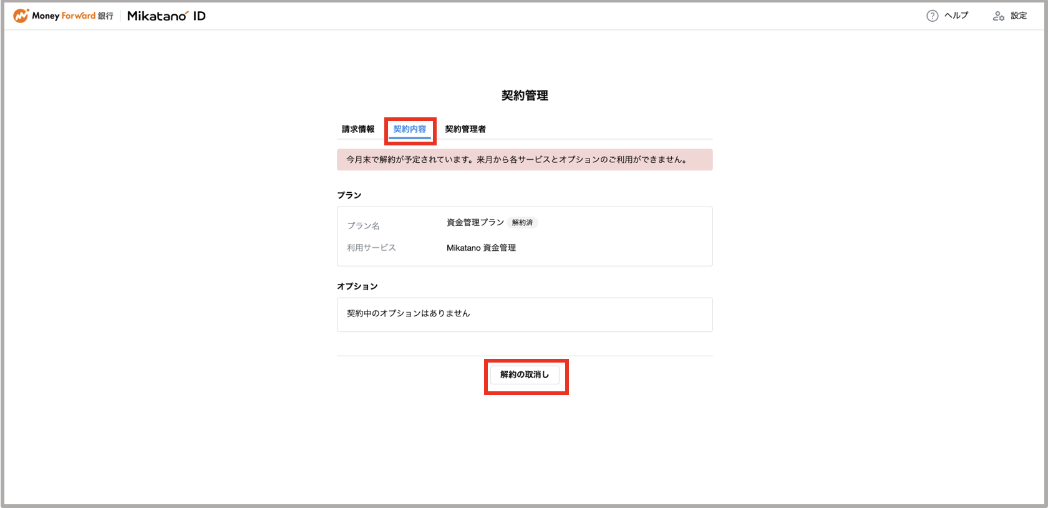Click the settings person-gear icon
1048x508 pixels.
pos(999,16)
